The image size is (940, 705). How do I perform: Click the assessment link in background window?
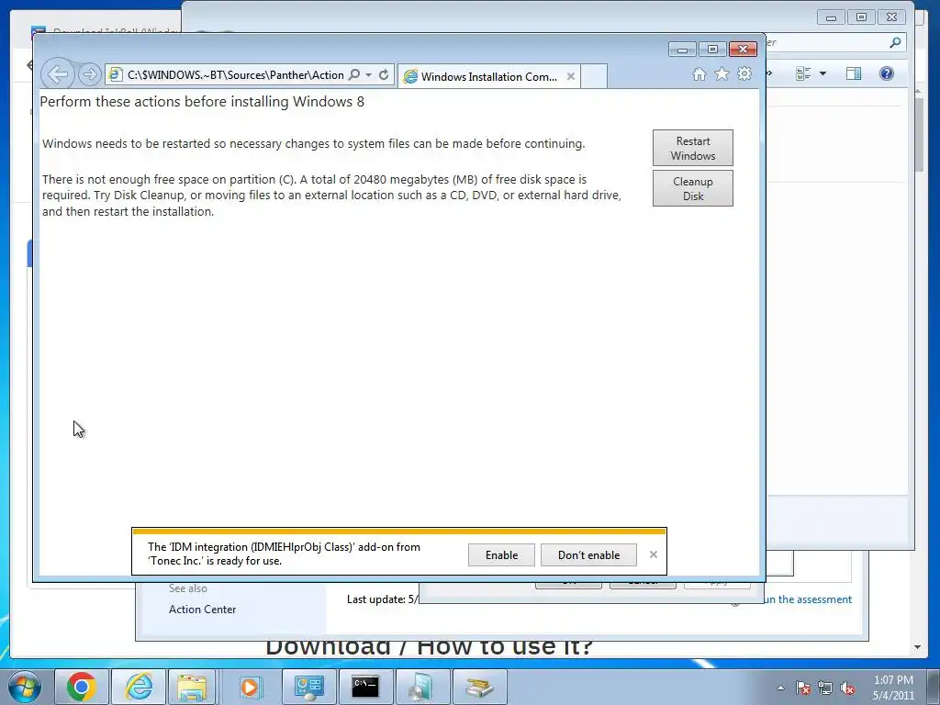click(x=808, y=599)
